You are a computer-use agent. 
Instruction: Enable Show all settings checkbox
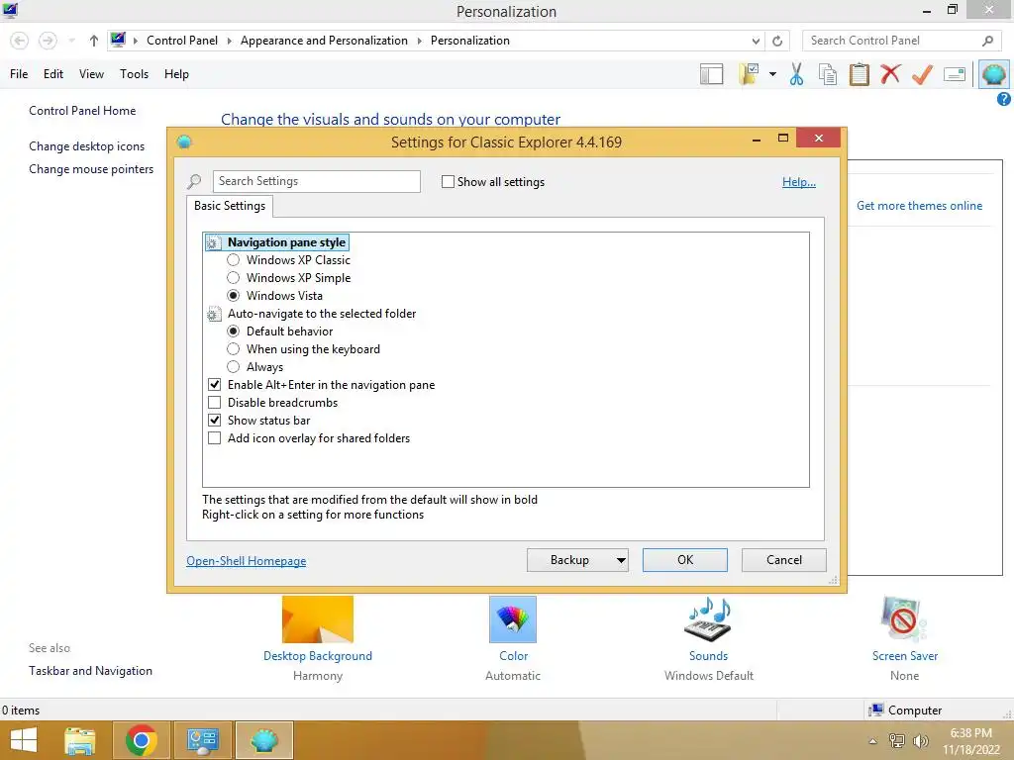448,182
